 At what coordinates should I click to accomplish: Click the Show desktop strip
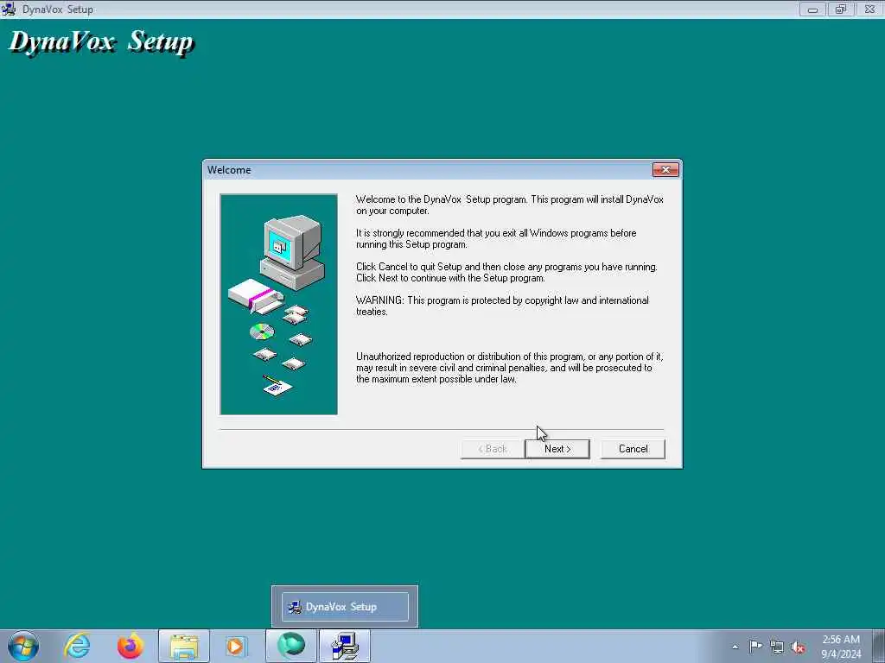879,646
